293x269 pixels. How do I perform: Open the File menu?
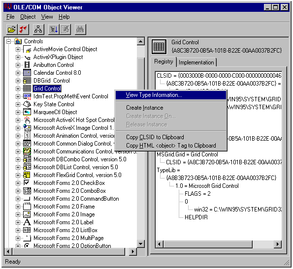point(10,17)
